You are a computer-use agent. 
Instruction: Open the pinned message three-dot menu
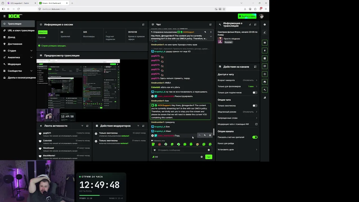point(211,32)
